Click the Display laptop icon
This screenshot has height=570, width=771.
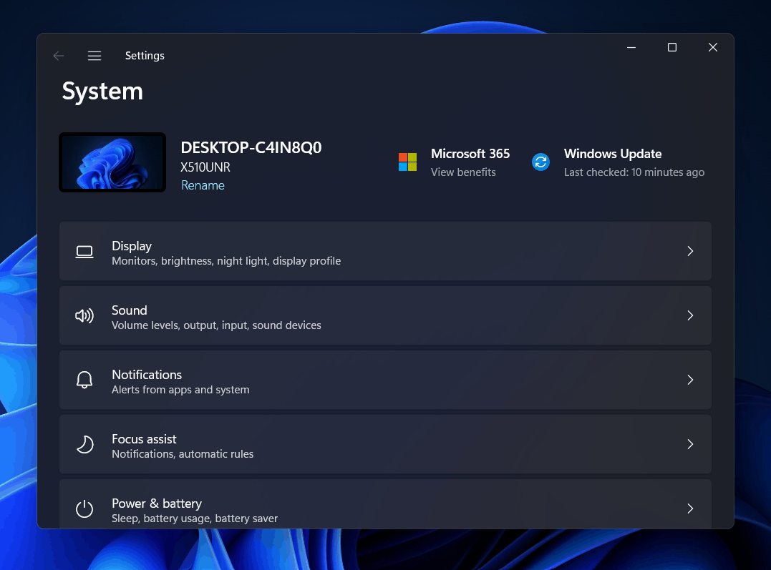84,252
